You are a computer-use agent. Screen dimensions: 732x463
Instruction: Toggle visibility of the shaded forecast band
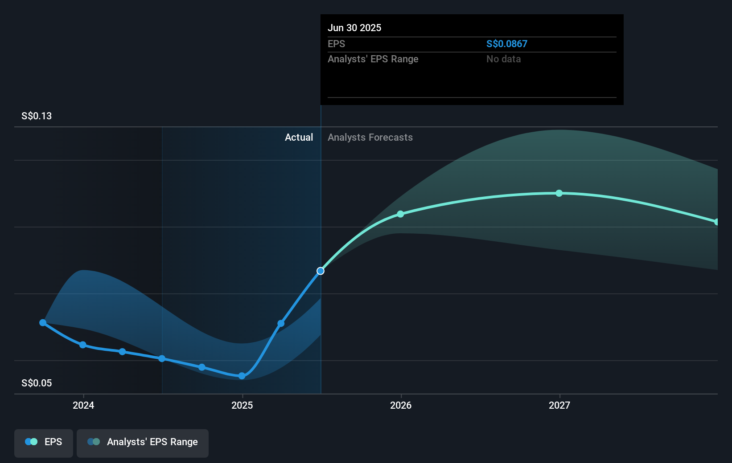coord(142,443)
